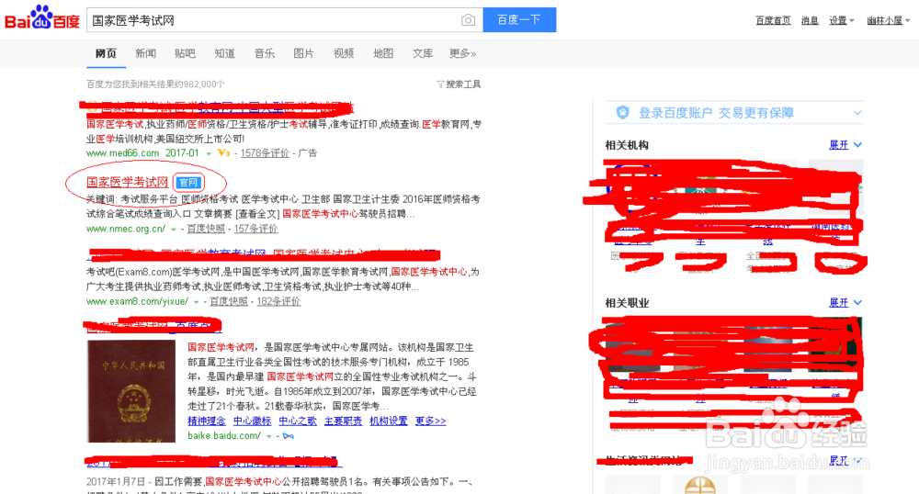Switch to the 音乐 tab
The image size is (919, 494).
(265, 53)
